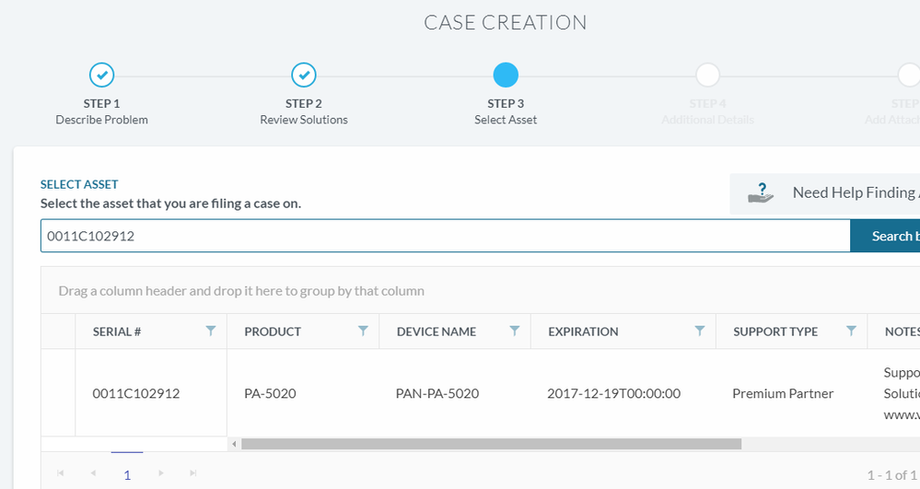Click the Device Name filter funnel
Image resolution: width=920 pixels, height=489 pixels.
click(x=515, y=331)
